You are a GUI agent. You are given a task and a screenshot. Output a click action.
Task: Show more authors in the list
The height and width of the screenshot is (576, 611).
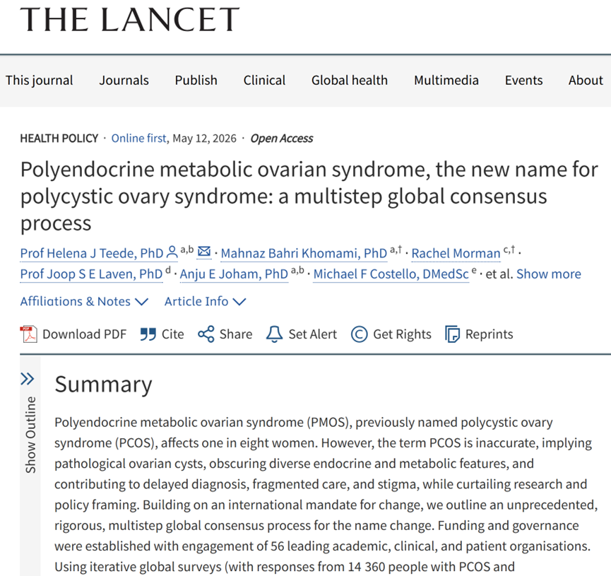[549, 274]
